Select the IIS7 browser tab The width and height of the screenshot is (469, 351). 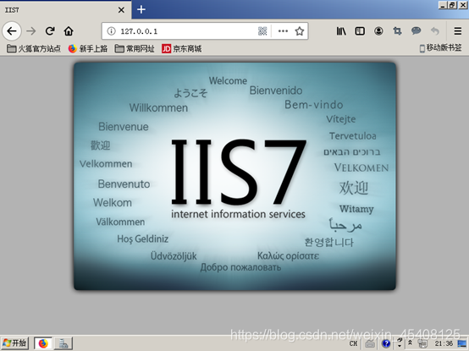pyautogui.click(x=65, y=10)
